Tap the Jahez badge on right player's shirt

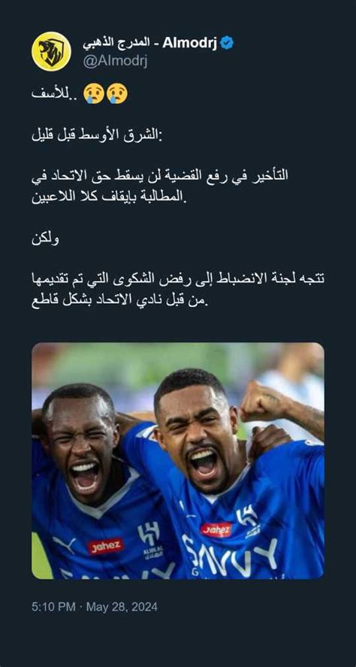click(216, 529)
